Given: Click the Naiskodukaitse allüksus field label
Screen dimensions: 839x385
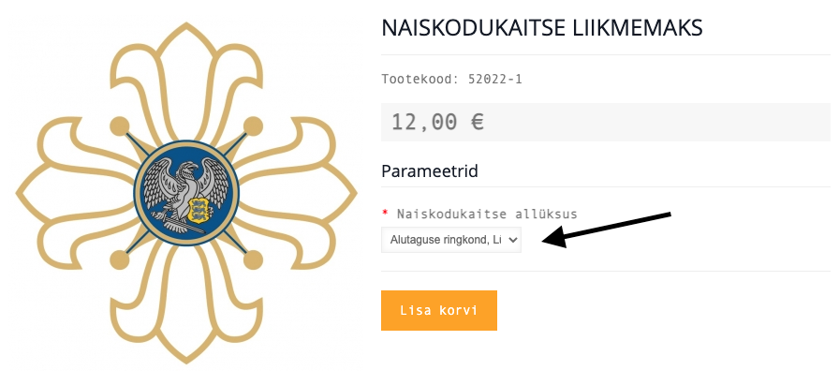Looking at the screenshot, I should coord(487,215).
